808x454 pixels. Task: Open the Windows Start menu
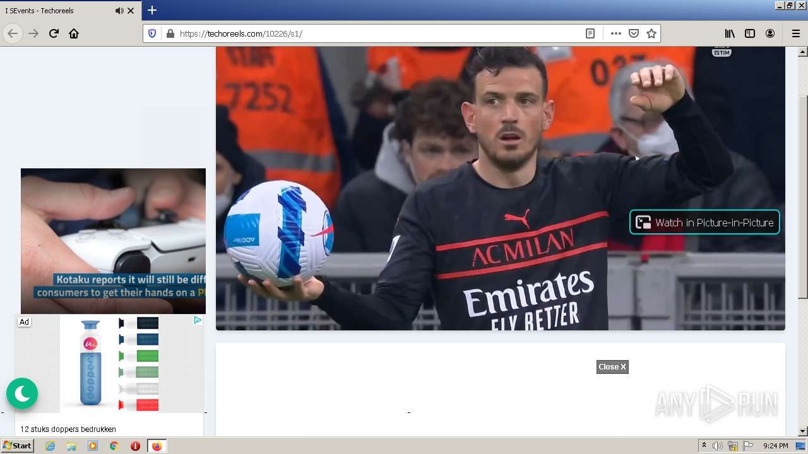[x=18, y=446]
